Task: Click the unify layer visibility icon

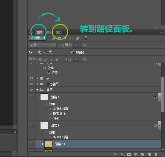Action: tap(45, 52)
